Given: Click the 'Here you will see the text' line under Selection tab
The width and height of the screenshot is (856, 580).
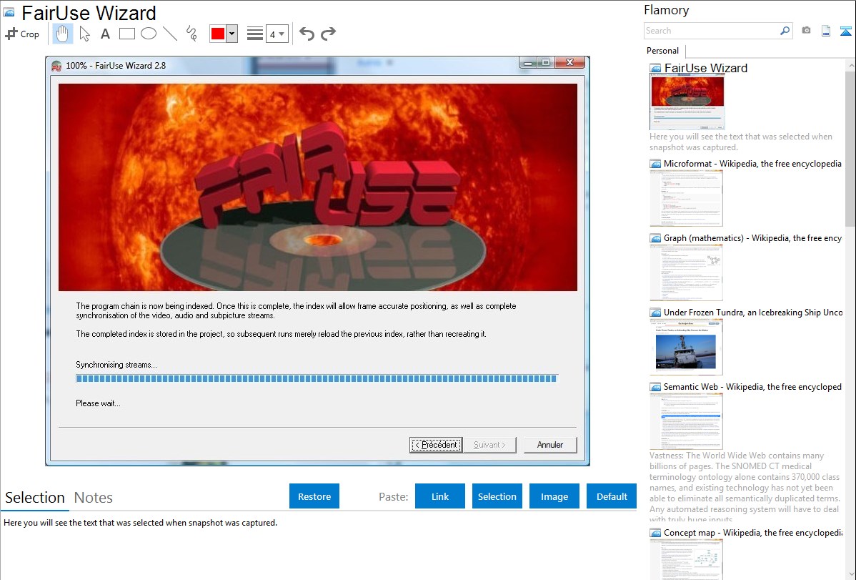Looking at the screenshot, I should pos(140,524).
